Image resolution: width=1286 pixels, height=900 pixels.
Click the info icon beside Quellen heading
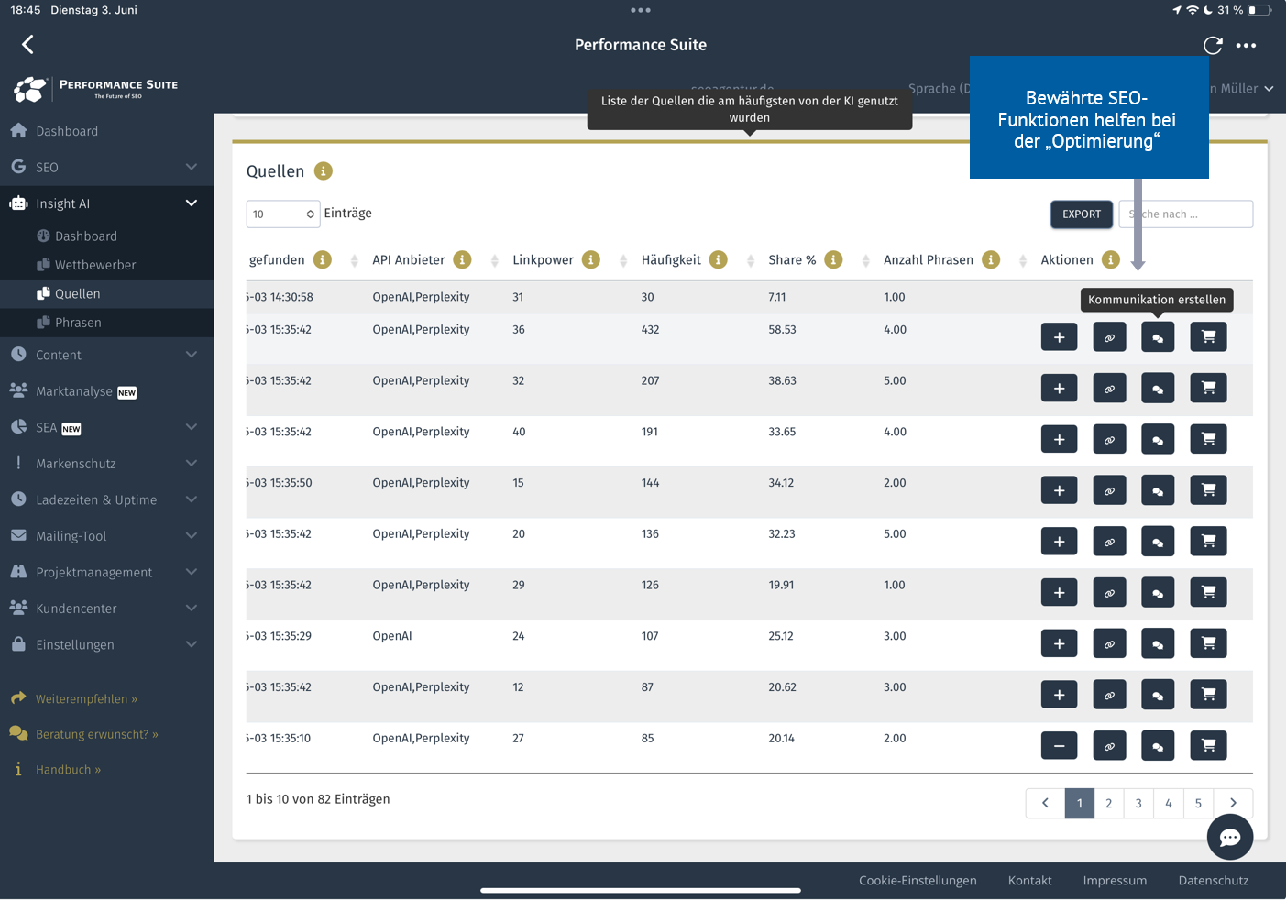coord(324,170)
